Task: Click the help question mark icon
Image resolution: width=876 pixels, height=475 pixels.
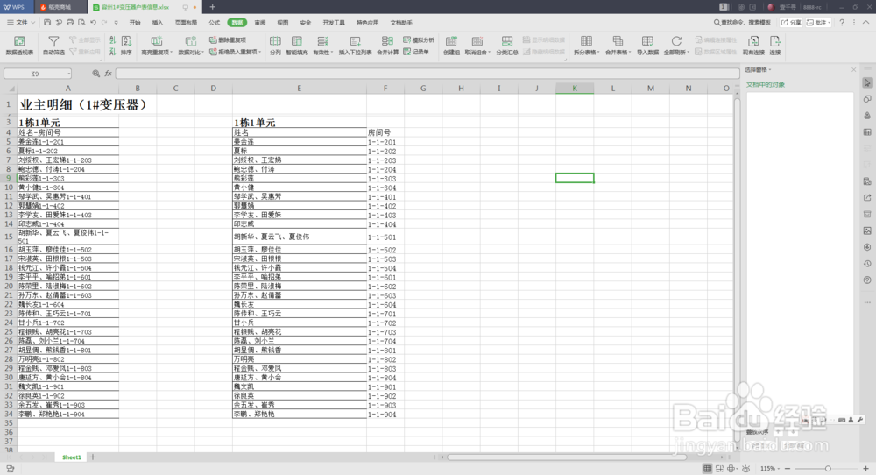Action: tap(842, 23)
